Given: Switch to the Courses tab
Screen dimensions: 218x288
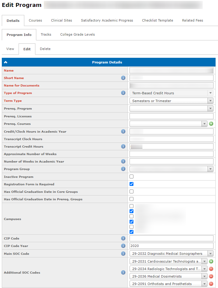Looking at the screenshot, I should pyautogui.click(x=35, y=20).
